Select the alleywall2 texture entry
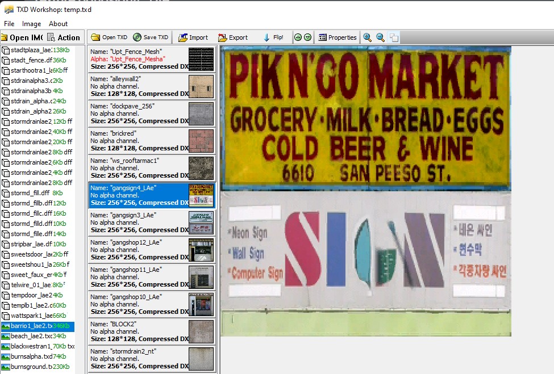The width and height of the screenshot is (554, 374). point(152,86)
